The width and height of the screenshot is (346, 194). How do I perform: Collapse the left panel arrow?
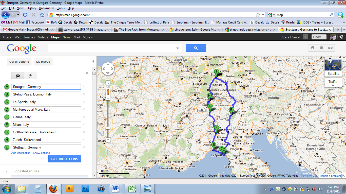(93, 61)
